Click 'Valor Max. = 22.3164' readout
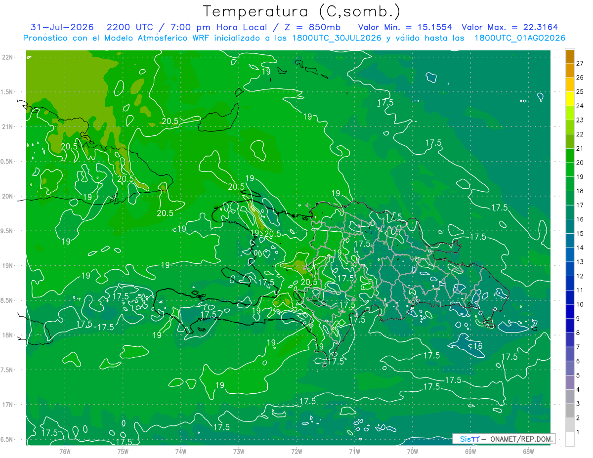This screenshot has width=593, height=458. point(510,27)
